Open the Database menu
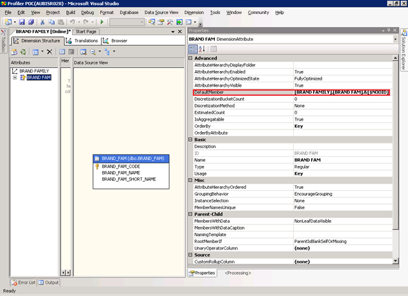Screen dimensions: 408x296 point(129,13)
